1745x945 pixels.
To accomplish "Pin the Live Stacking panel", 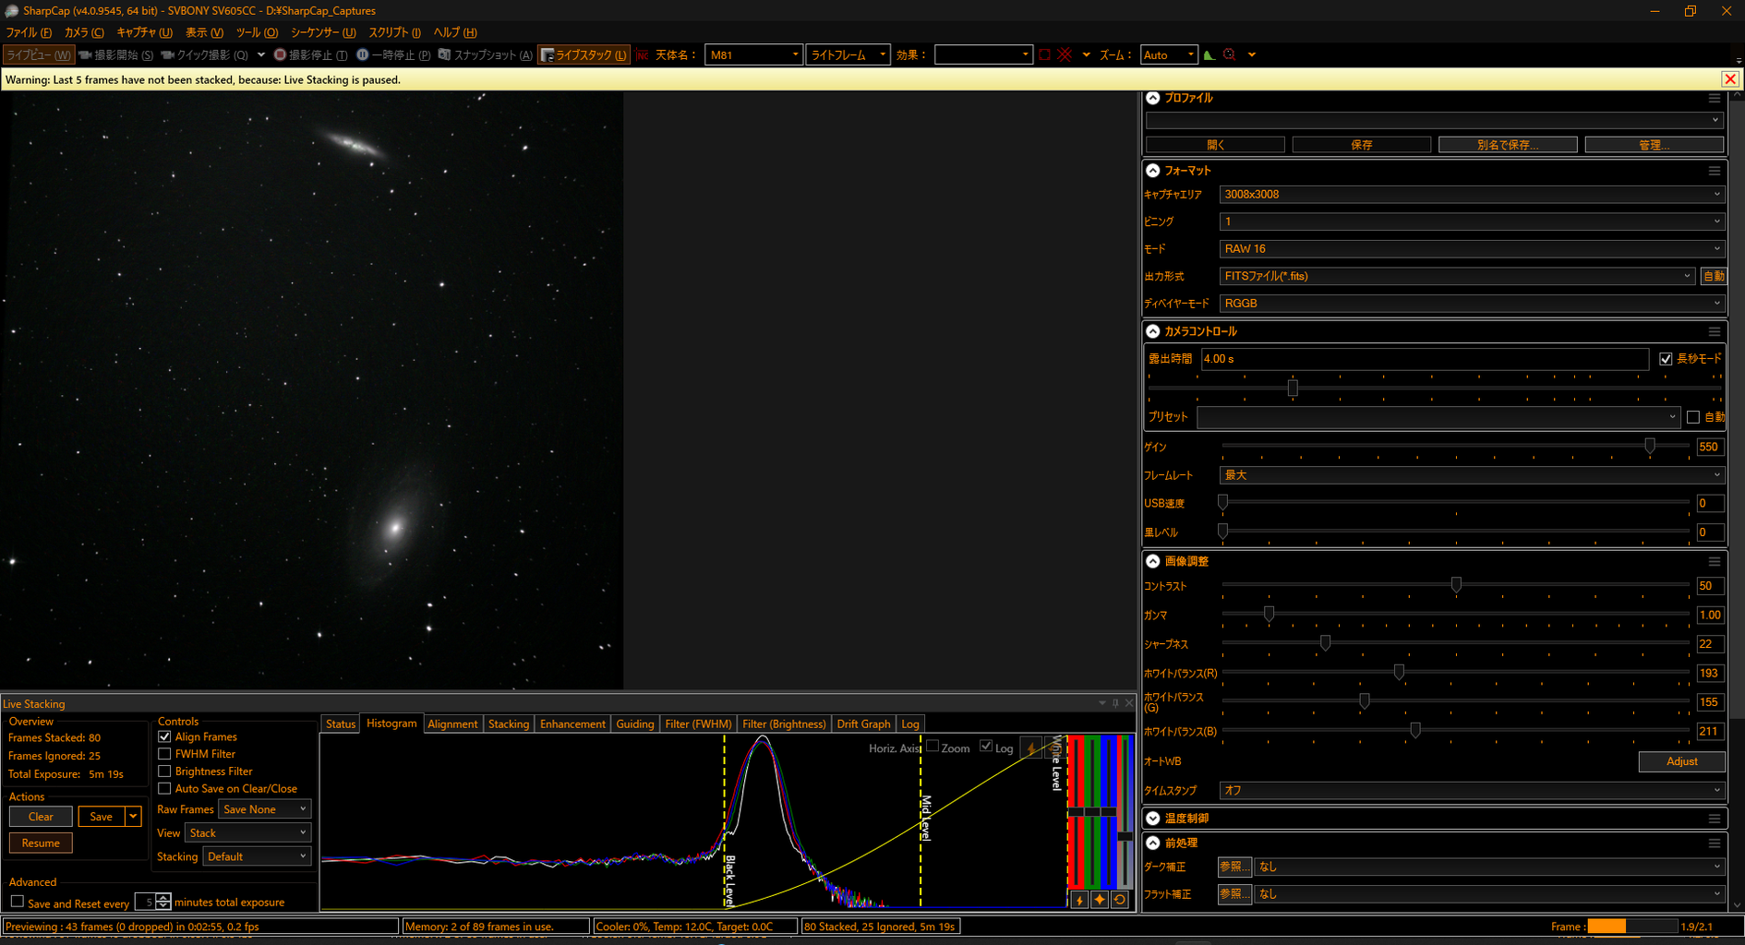I will 1115,703.
